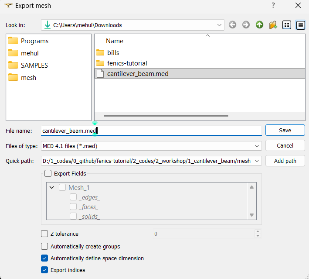Select the mesh folder in sidebar
Screen dimensions: 309x279
pos(22,78)
